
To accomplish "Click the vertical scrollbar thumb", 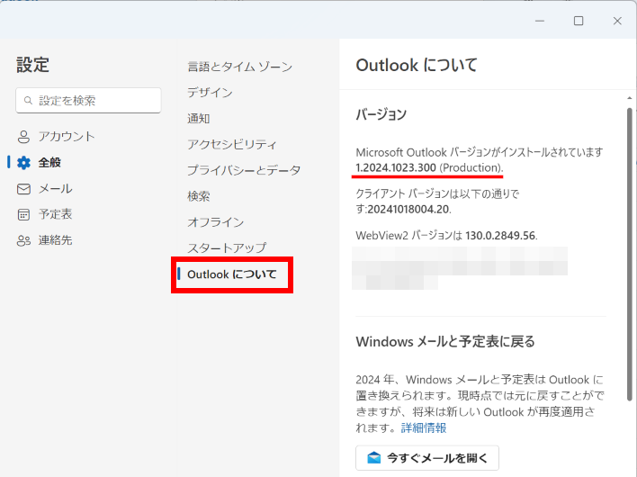I will (x=629, y=254).
